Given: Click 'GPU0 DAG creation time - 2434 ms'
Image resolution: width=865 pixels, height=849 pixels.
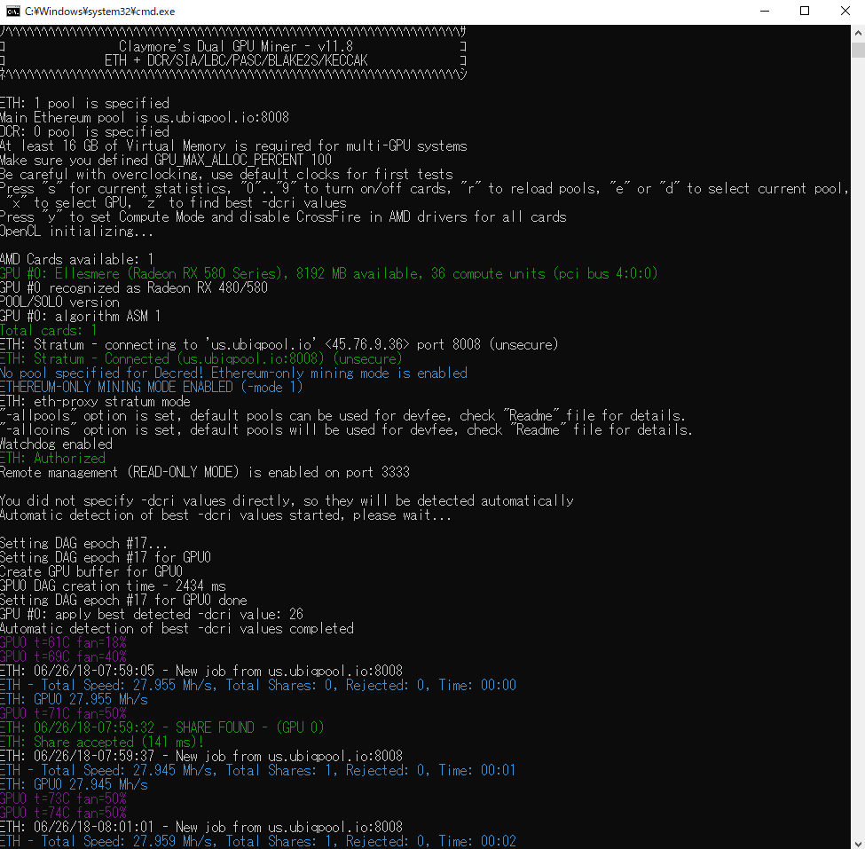Looking at the screenshot, I should click(x=113, y=586).
